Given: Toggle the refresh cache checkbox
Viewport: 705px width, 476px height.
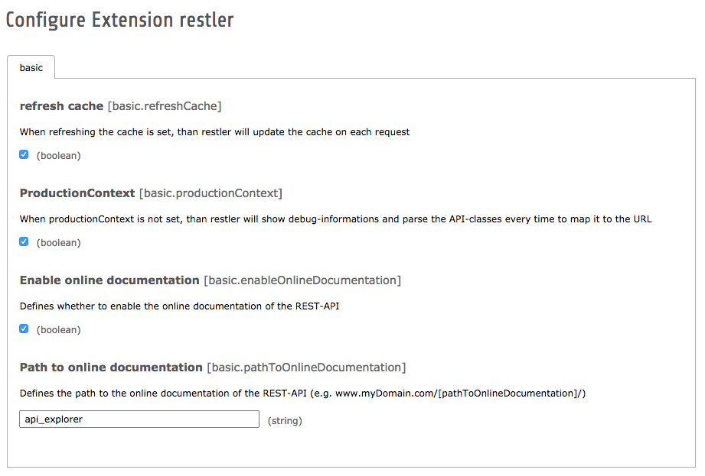Looking at the screenshot, I should (24, 154).
